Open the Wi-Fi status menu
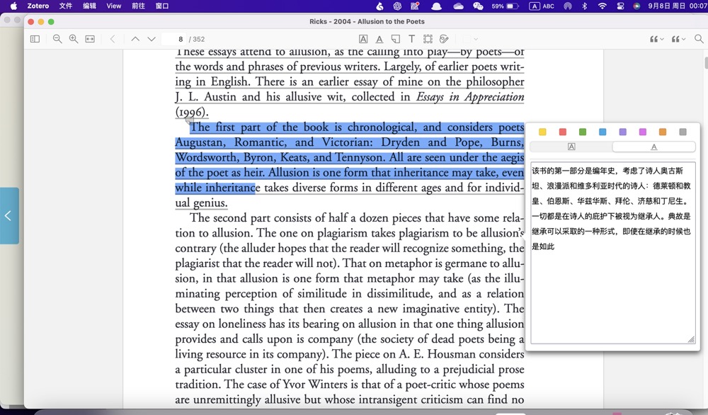This screenshot has width=708, height=415. pyautogui.click(x=602, y=6)
